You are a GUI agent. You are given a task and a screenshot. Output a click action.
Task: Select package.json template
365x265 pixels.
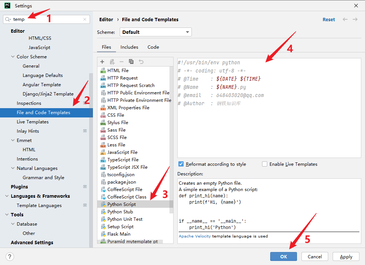(x=122, y=182)
